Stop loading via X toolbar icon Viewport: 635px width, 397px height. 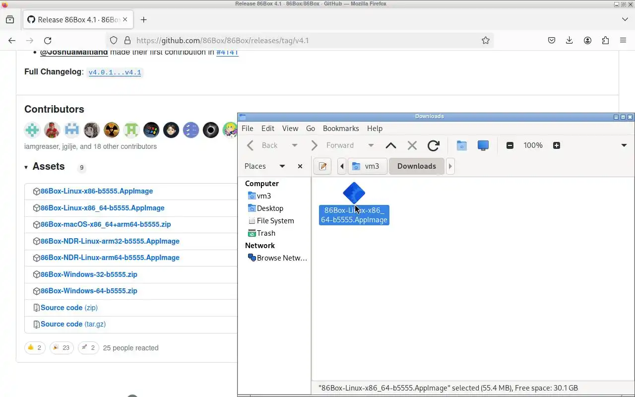pos(412,145)
